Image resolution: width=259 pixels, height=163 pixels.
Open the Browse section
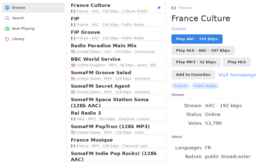pos(33,8)
